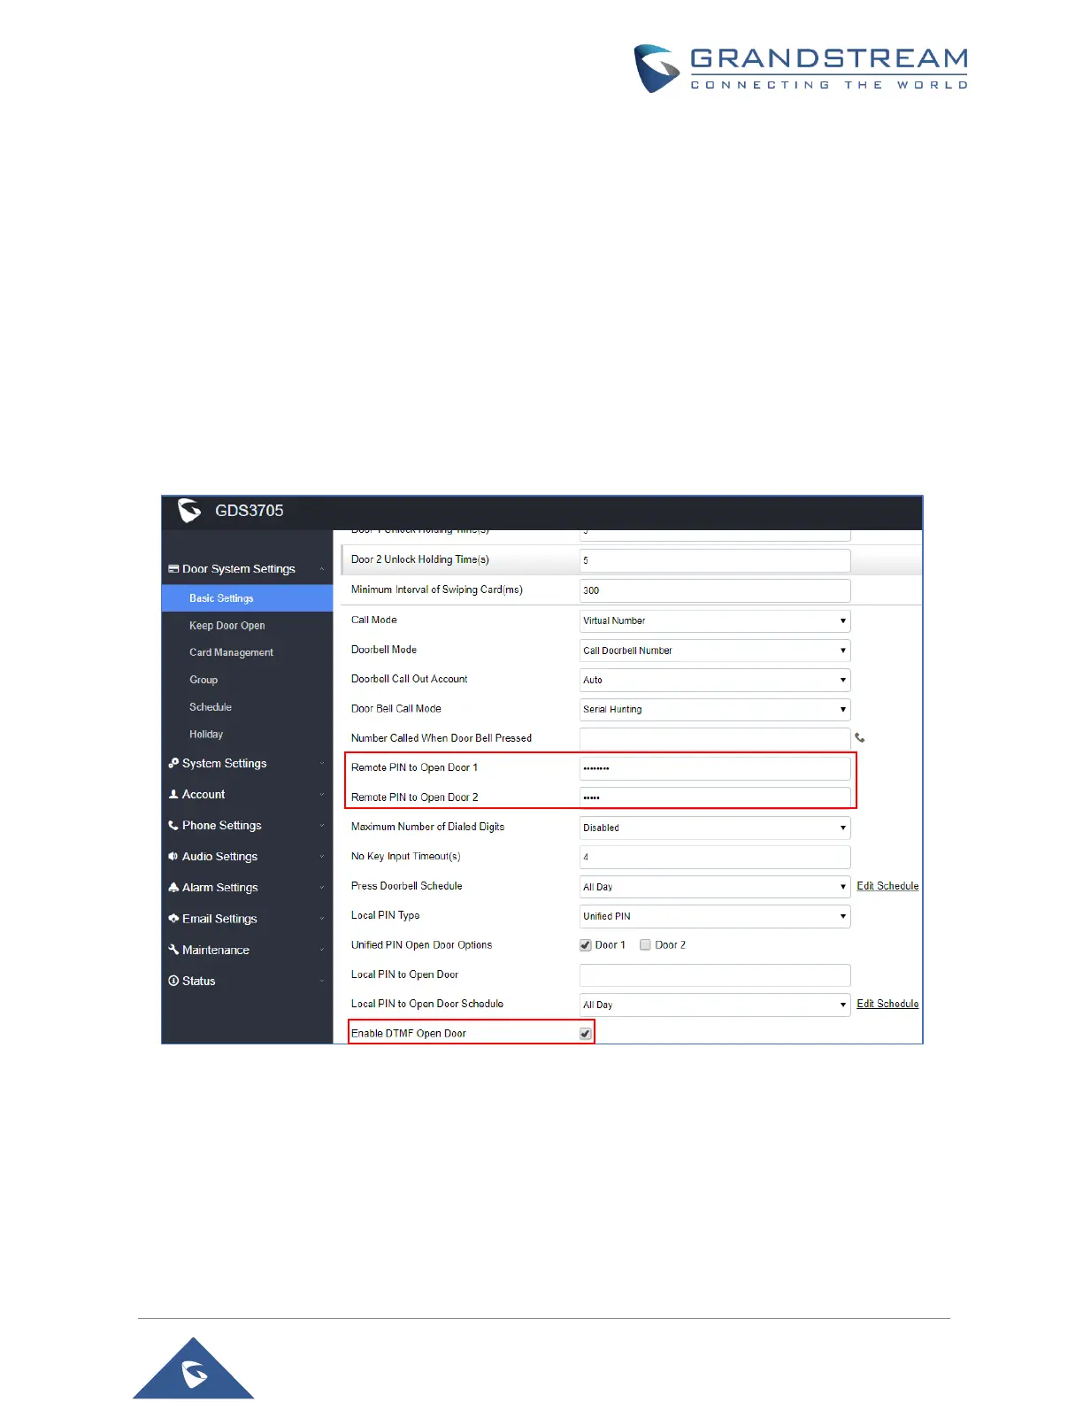1083x1402 pixels.
Task: Open the Local PIN Type dropdown
Action: (x=715, y=916)
